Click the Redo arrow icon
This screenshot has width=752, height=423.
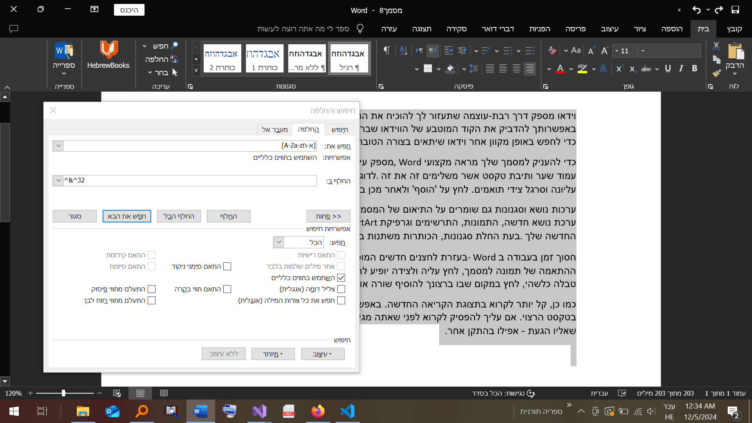[719, 10]
